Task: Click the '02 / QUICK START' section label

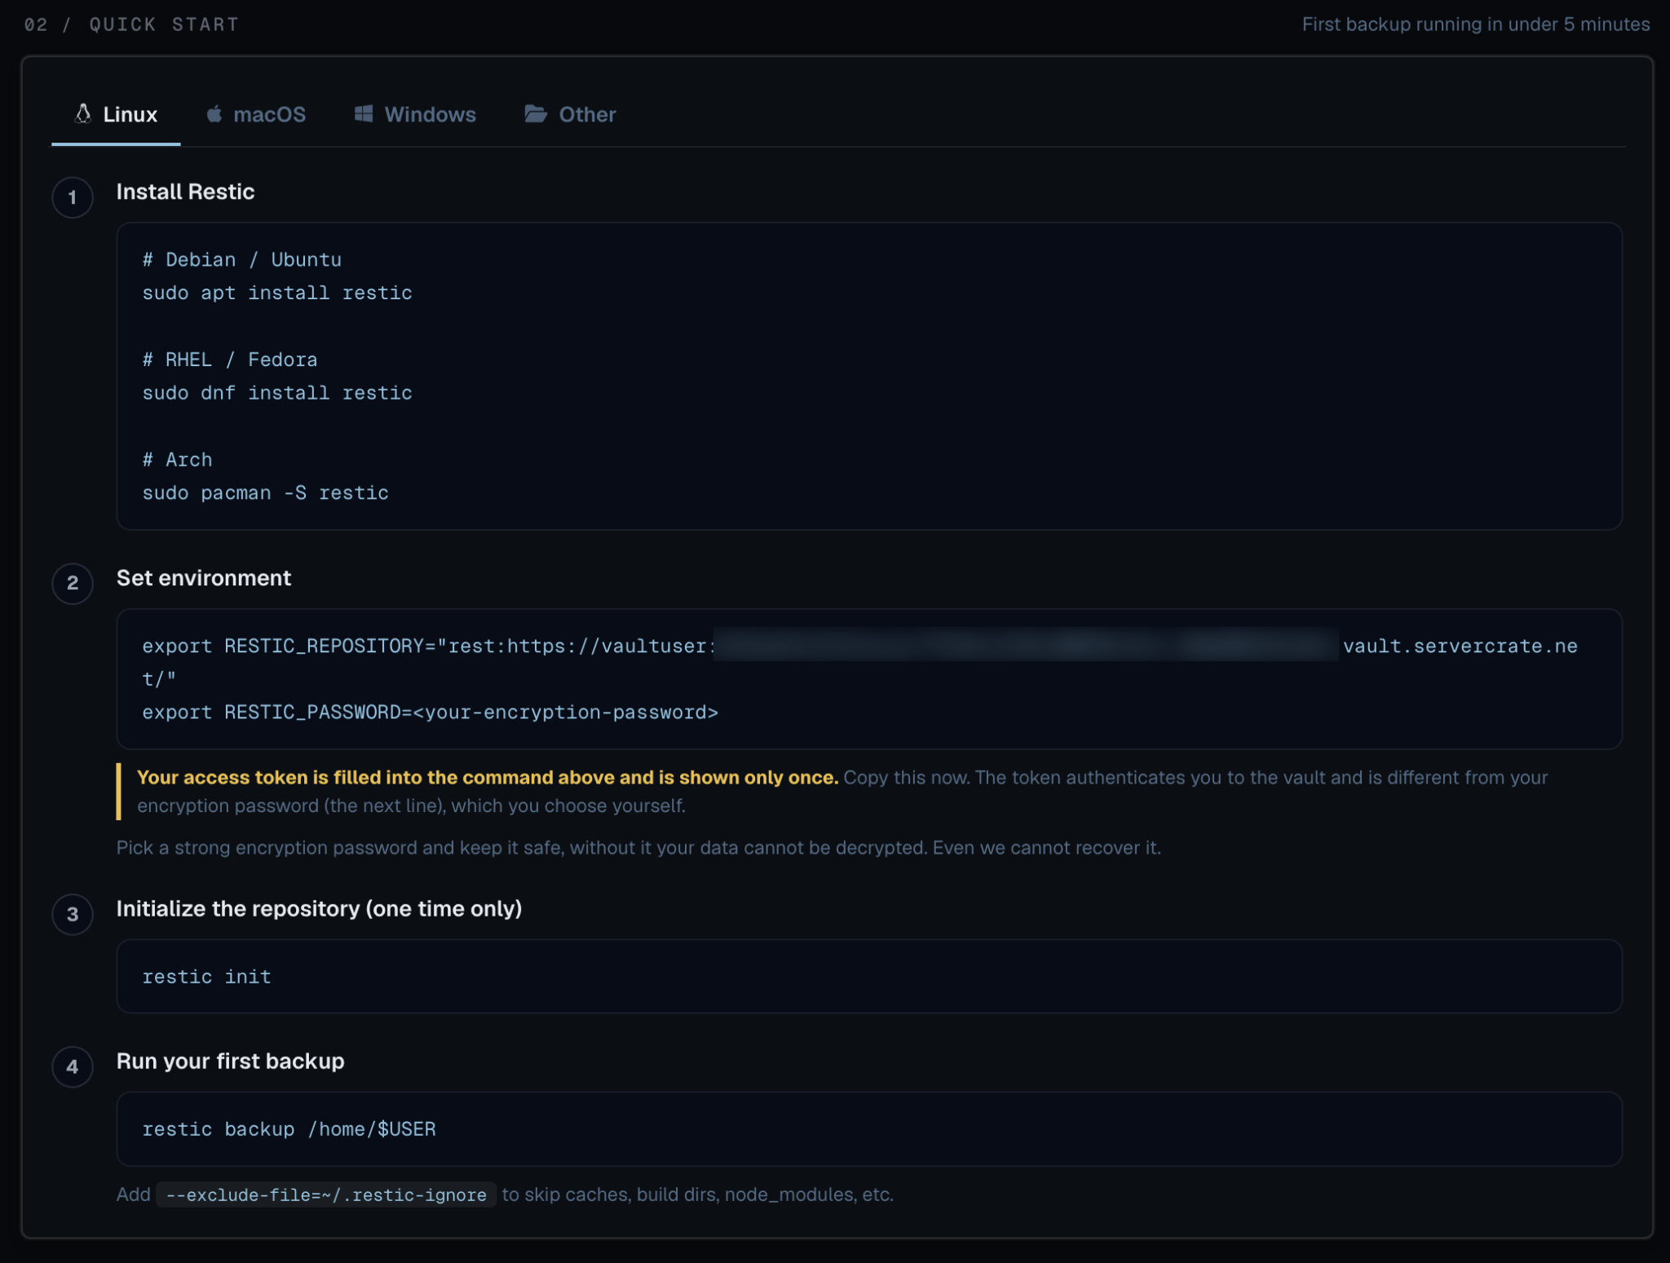Action: coord(131,24)
